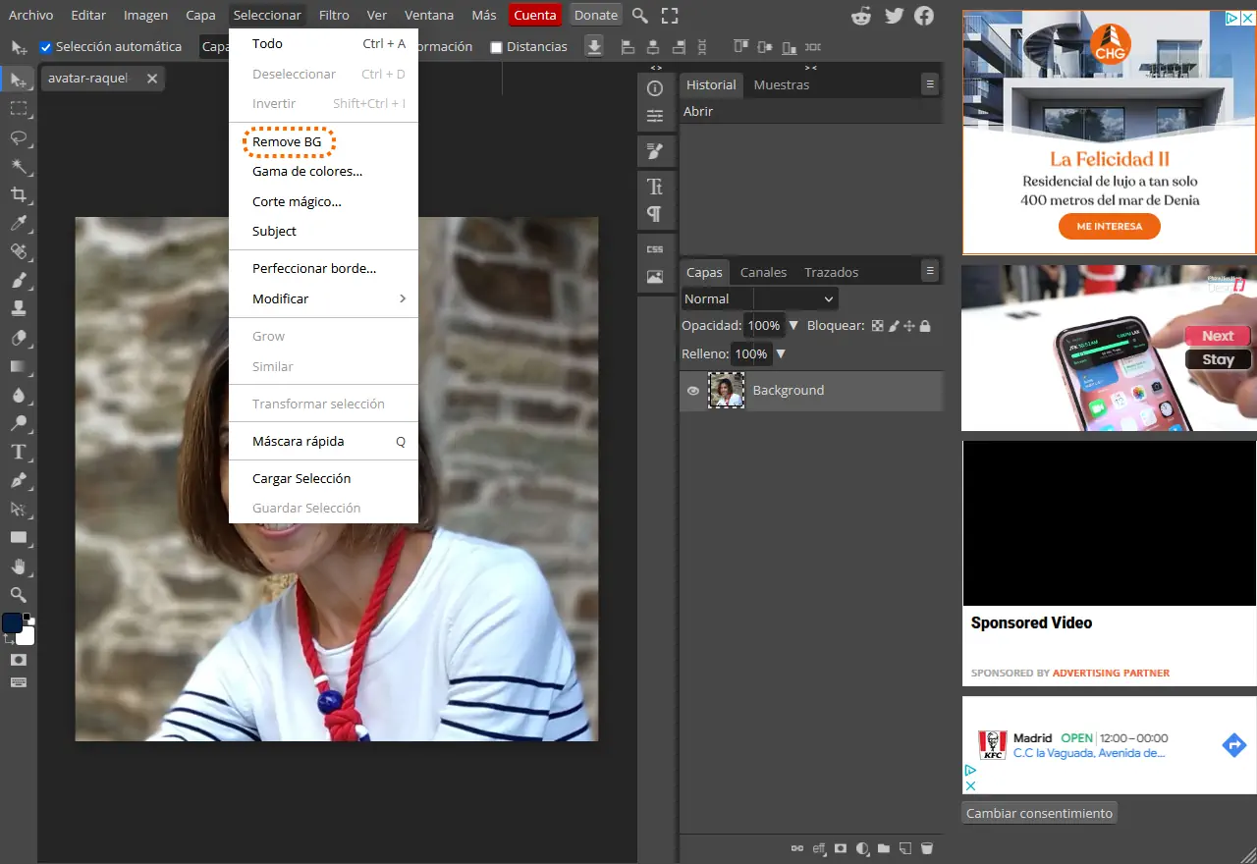Pick the Crop tool
The image size is (1257, 864).
(18, 194)
